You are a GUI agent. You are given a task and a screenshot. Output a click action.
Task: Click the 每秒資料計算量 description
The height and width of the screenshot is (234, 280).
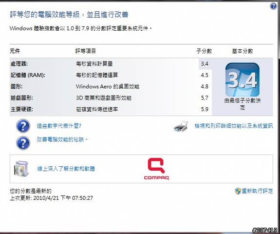94,64
